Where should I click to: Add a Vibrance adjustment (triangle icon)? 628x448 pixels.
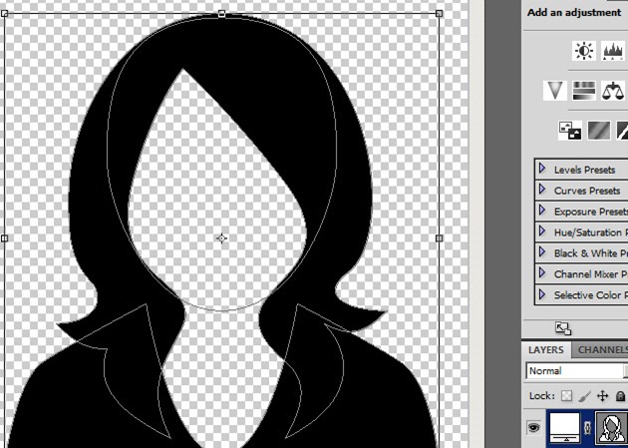pyautogui.click(x=554, y=91)
